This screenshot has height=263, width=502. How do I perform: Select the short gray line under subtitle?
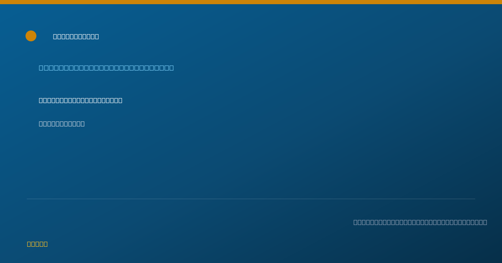61,124
